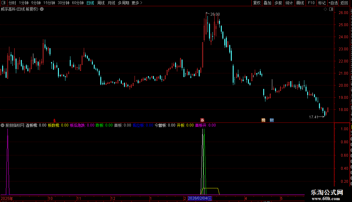Image resolution: width=352 pixels, height=202 pixels.
Task: Open indicator dropdown beside 股朋指标网
Action: [x=2, y=126]
